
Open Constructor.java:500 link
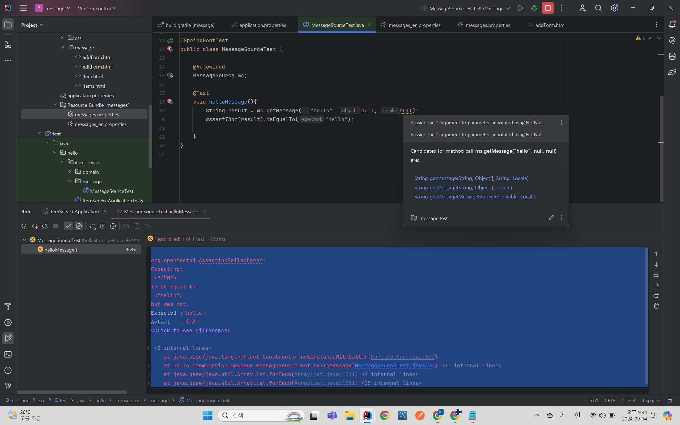[x=402, y=357]
